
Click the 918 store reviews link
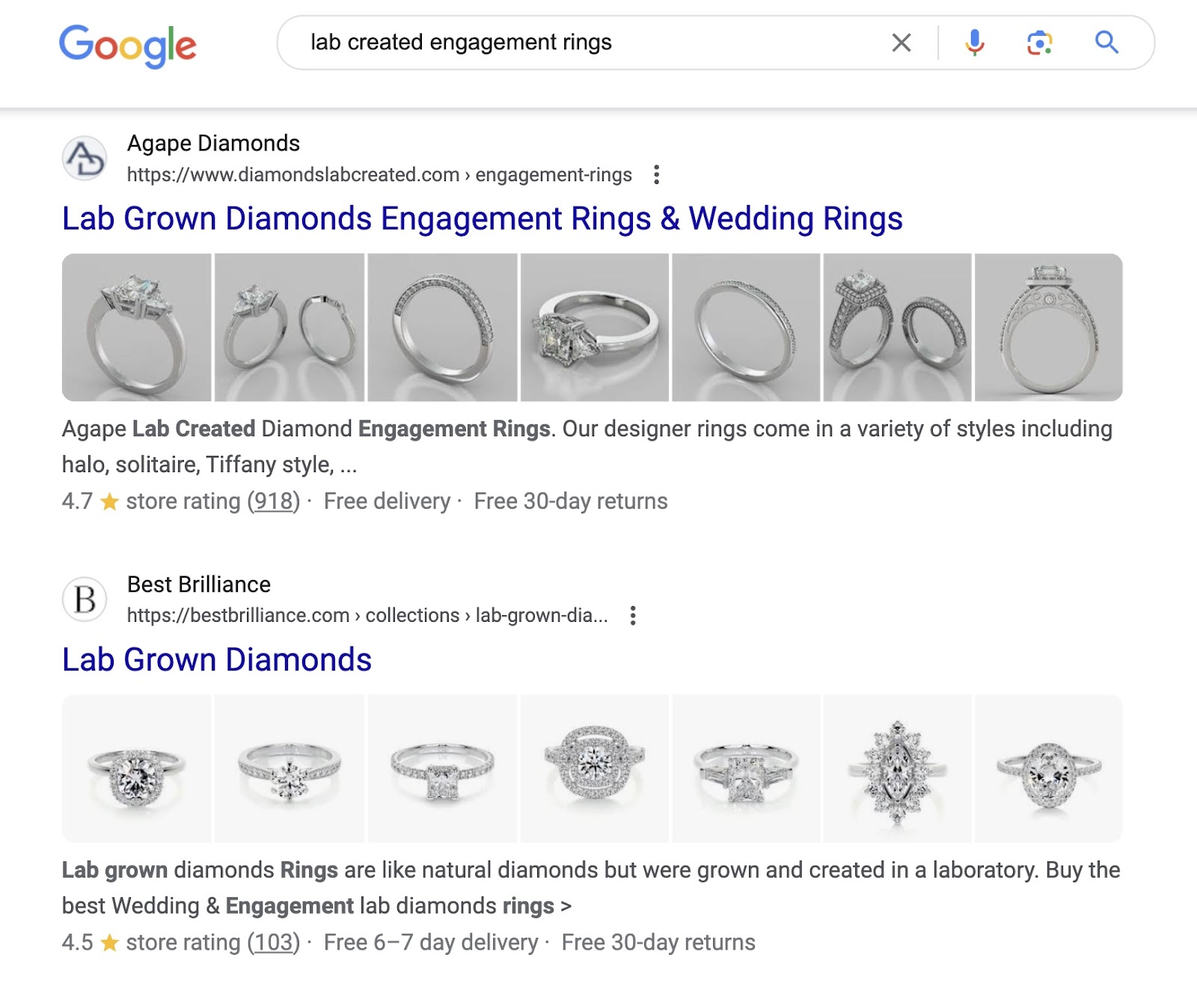click(273, 501)
